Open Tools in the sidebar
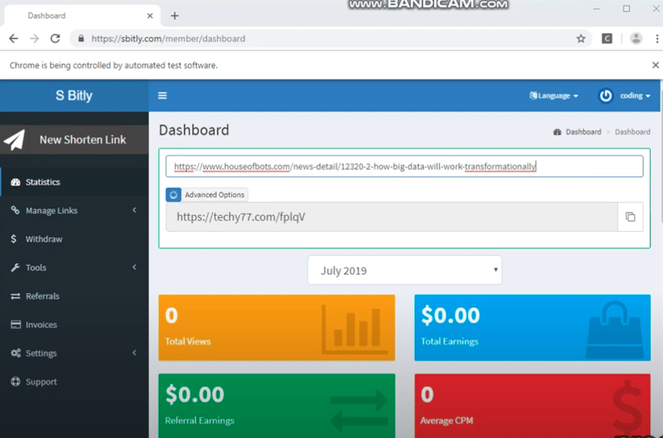 pos(75,267)
